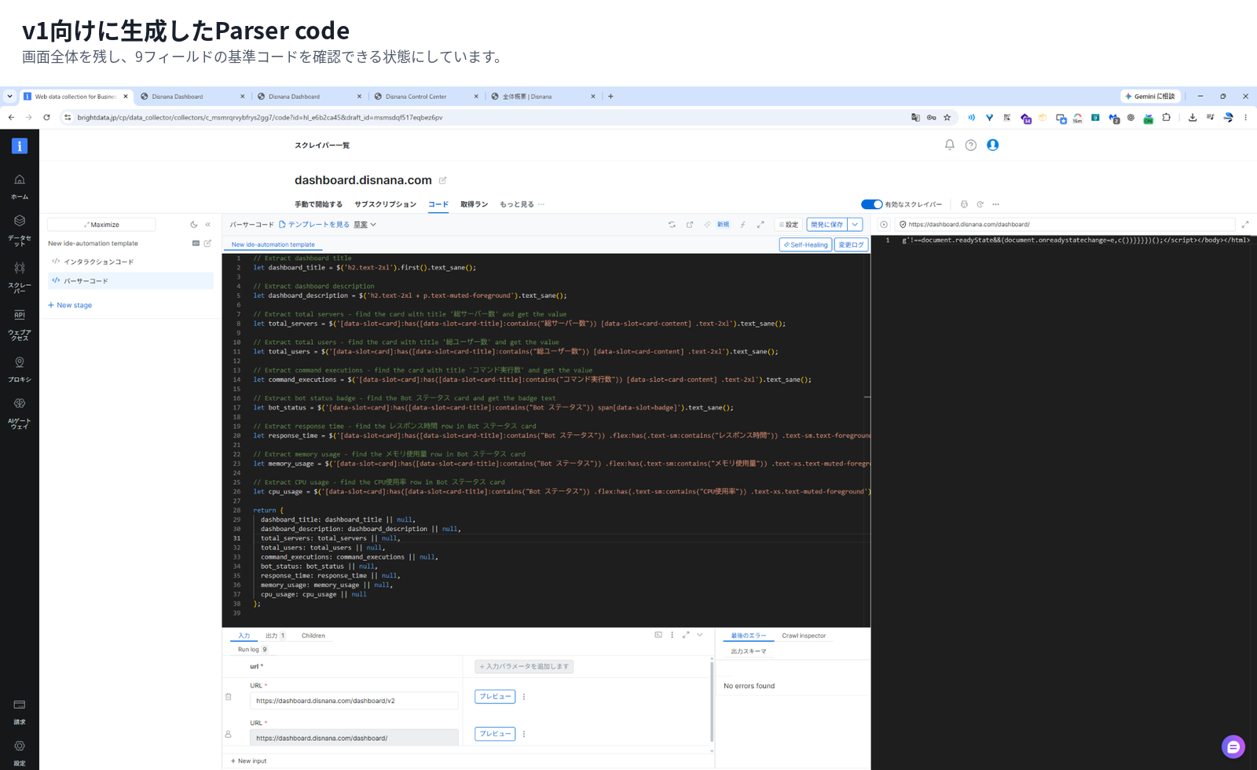Open プロキシ in the sidebar
The width and height of the screenshot is (1257, 770).
(20, 369)
